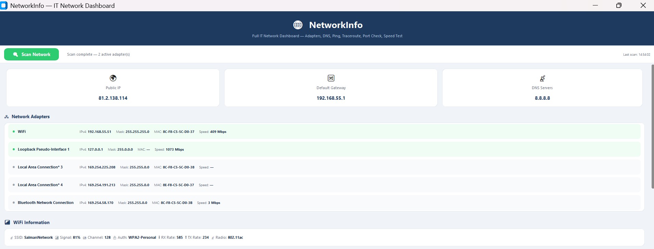The width and height of the screenshot is (654, 249).
Task: Select IPv4 address 169.254.225.208
Action: coord(101,167)
